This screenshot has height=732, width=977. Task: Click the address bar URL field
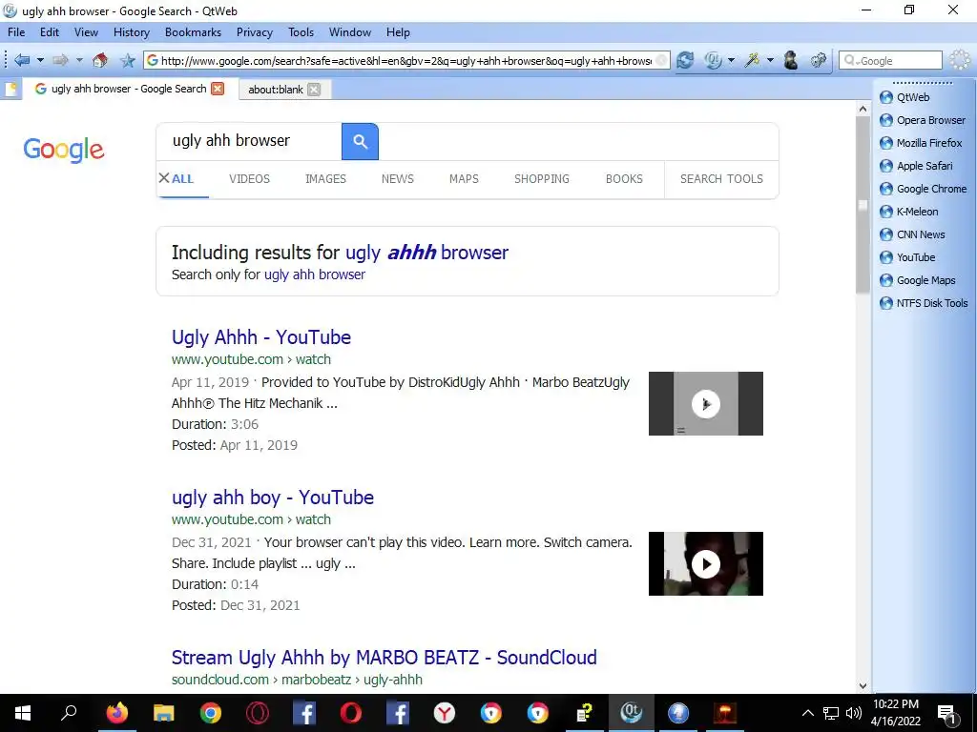(x=405, y=60)
